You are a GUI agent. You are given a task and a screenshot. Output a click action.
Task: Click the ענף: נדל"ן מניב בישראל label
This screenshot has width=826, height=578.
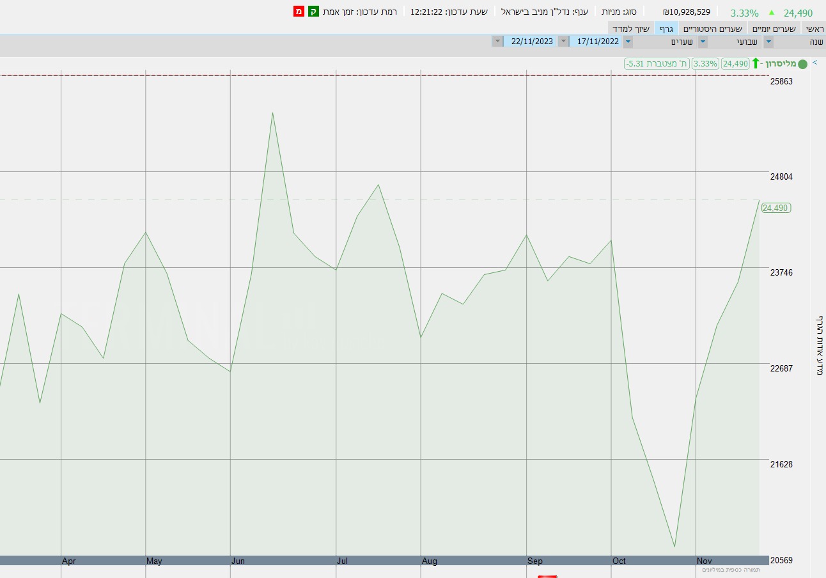pyautogui.click(x=545, y=12)
